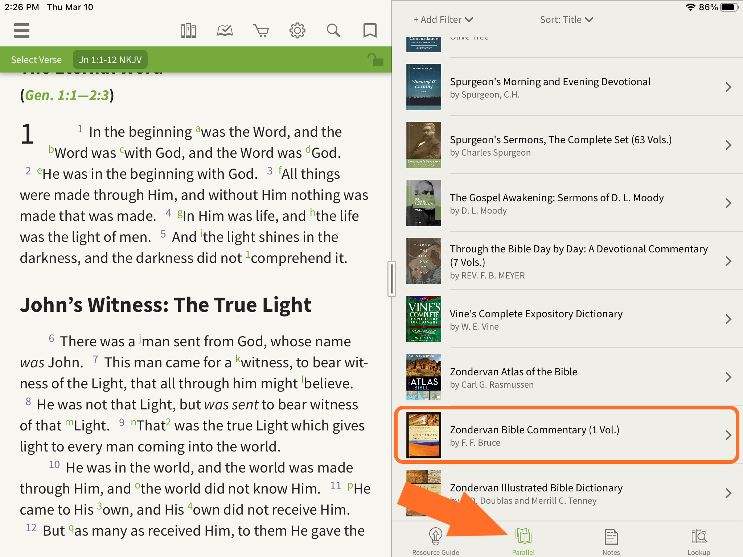
Task: Tap verse number 4
Action: tap(168, 213)
